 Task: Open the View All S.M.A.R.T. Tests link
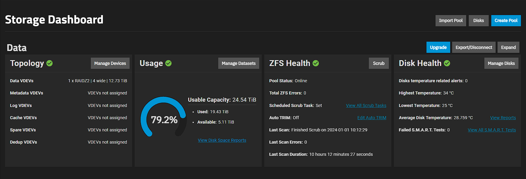[492, 130]
